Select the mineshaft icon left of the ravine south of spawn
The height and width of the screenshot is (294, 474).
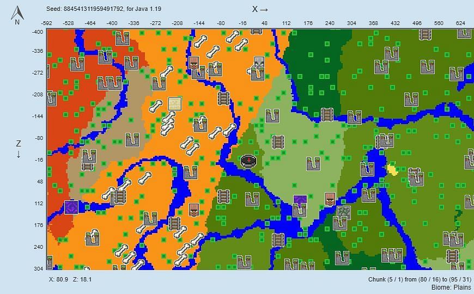click(223, 196)
